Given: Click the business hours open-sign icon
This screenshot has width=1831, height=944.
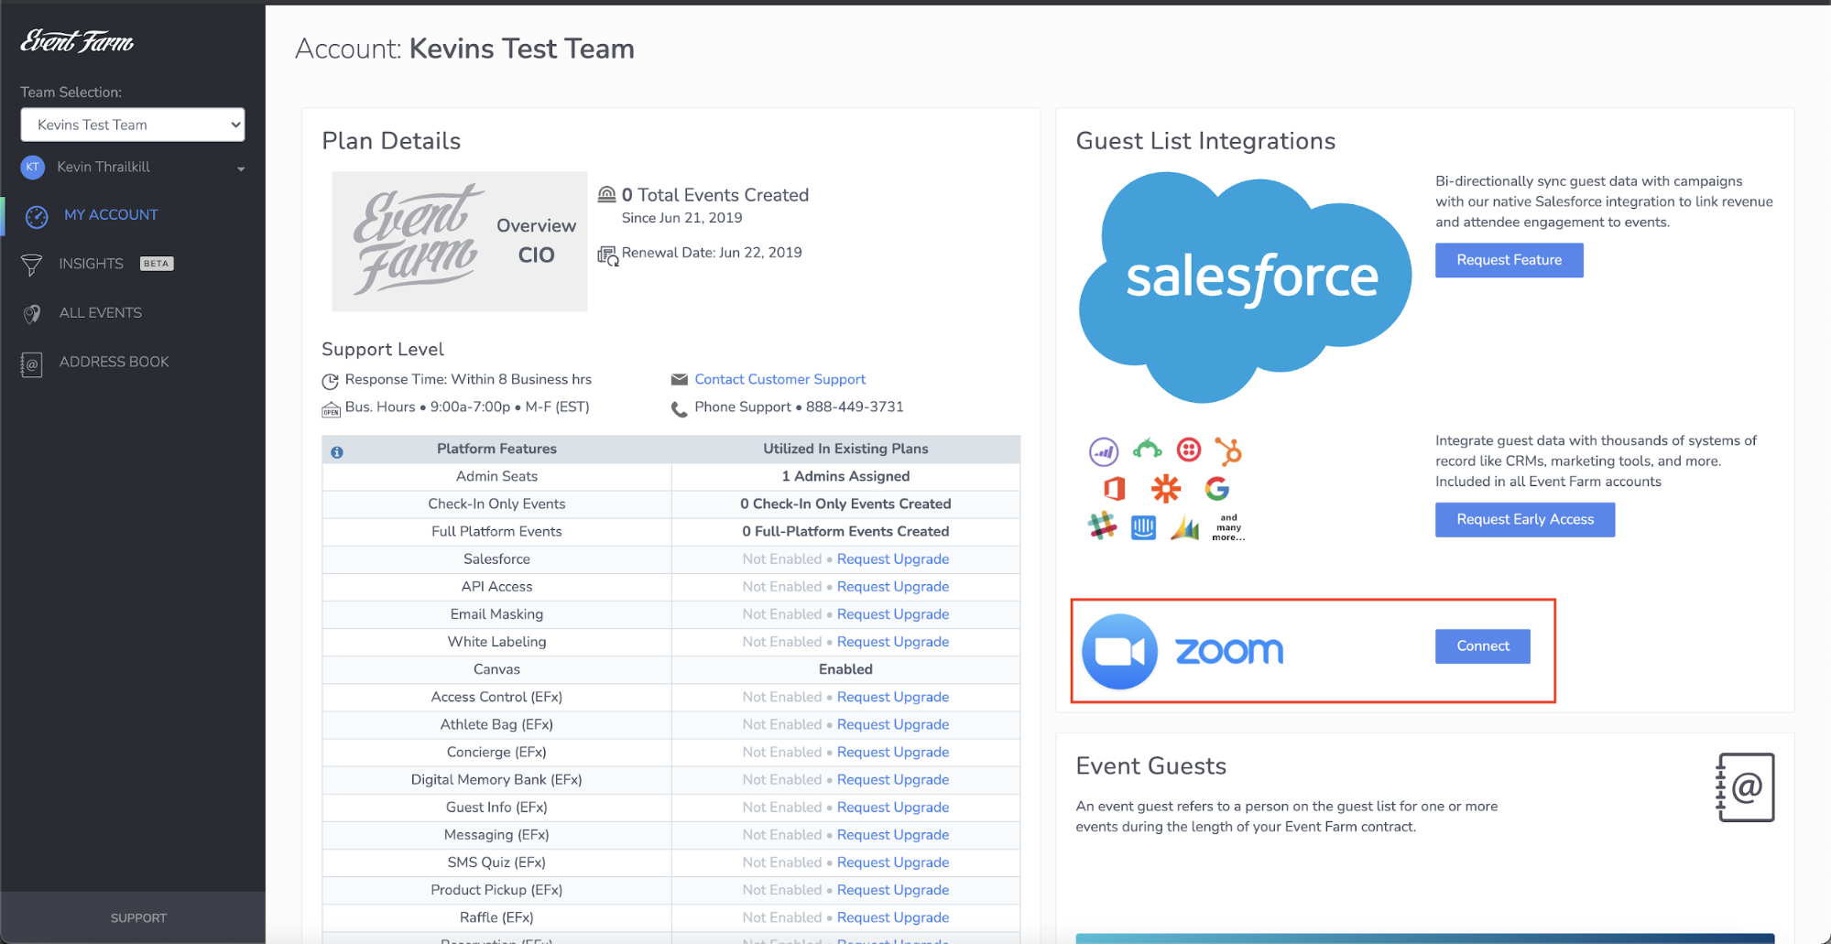Looking at the screenshot, I should pyautogui.click(x=331, y=409).
